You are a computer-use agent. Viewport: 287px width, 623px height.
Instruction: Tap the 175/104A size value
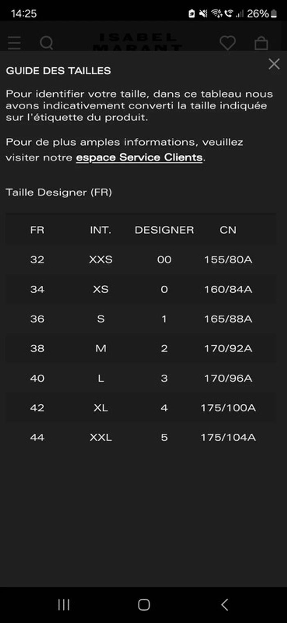(x=228, y=437)
